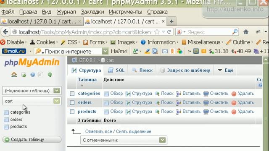Open Web Developer Forms menu
Screen dimensions: 269x151
click(x=95, y=42)
